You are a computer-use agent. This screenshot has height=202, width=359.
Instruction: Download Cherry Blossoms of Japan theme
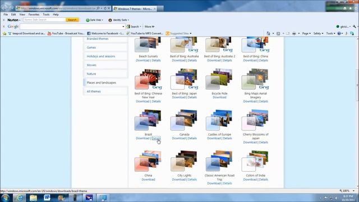click(250, 143)
